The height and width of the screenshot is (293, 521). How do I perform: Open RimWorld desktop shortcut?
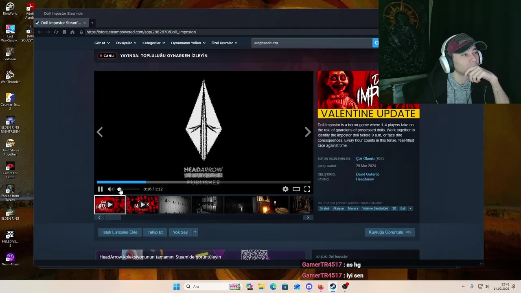(x=10, y=9)
